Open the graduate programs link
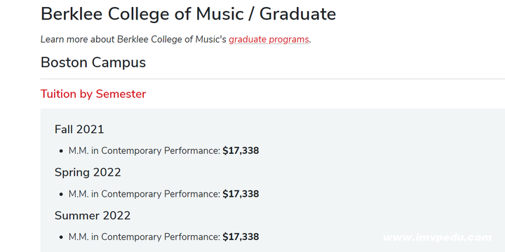This screenshot has width=505, height=252. [x=269, y=39]
